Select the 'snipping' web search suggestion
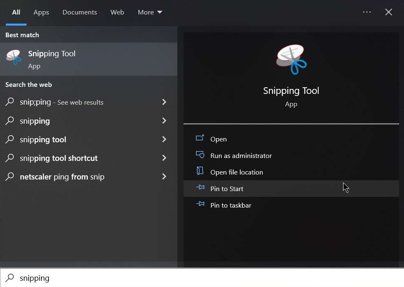Image resolution: width=404 pixels, height=287 pixels. (x=35, y=121)
